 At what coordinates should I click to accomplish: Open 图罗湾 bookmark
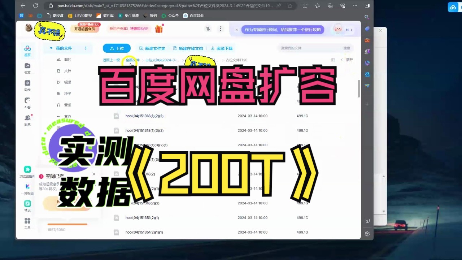pyautogui.click(x=55, y=16)
